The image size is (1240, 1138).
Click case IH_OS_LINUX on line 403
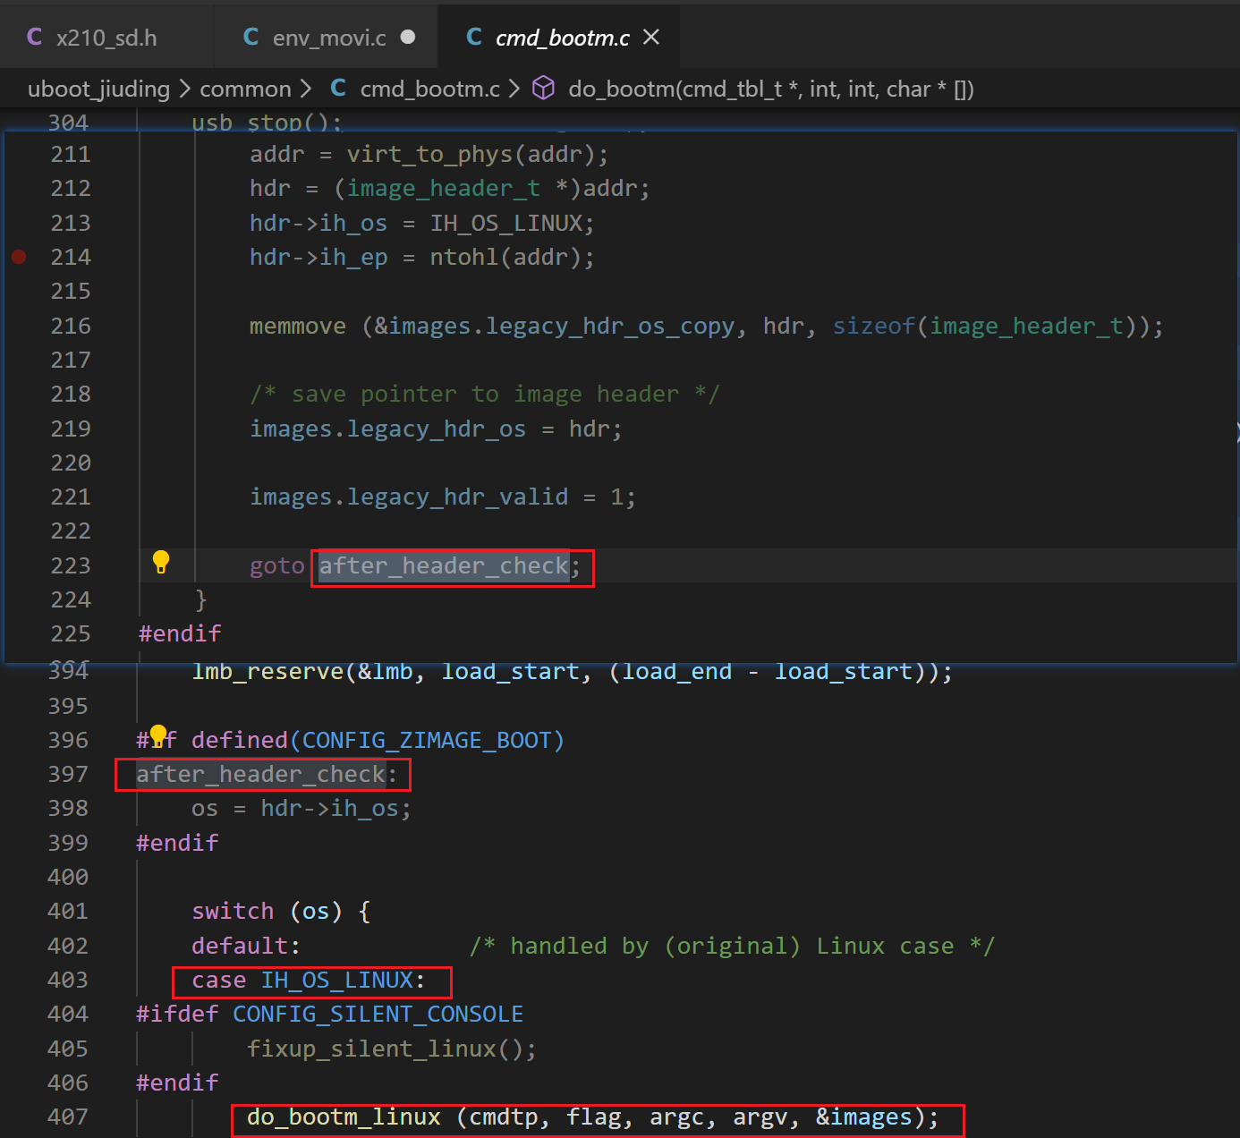click(309, 981)
